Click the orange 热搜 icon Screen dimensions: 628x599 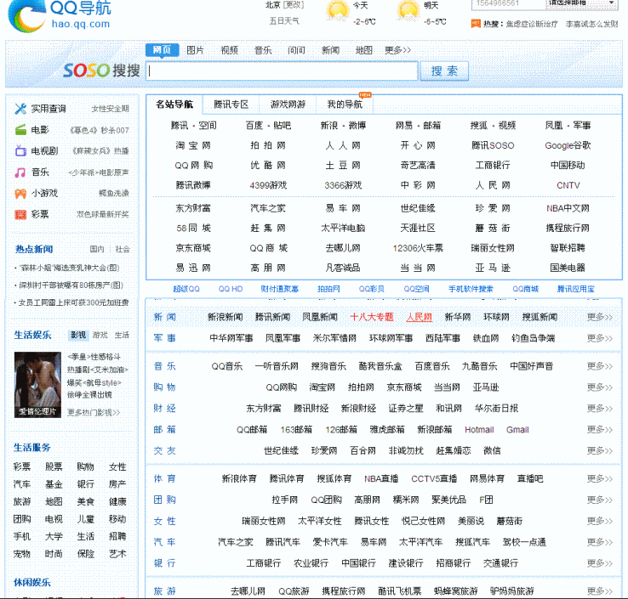[x=476, y=24]
